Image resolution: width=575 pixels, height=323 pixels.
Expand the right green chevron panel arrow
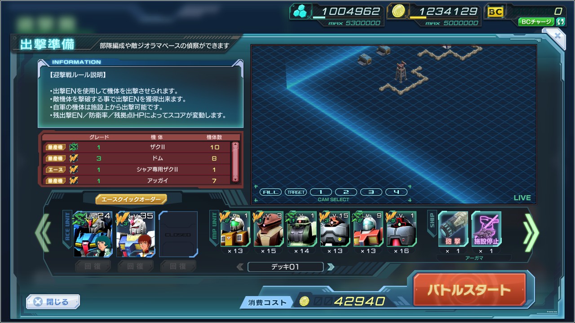(531, 232)
